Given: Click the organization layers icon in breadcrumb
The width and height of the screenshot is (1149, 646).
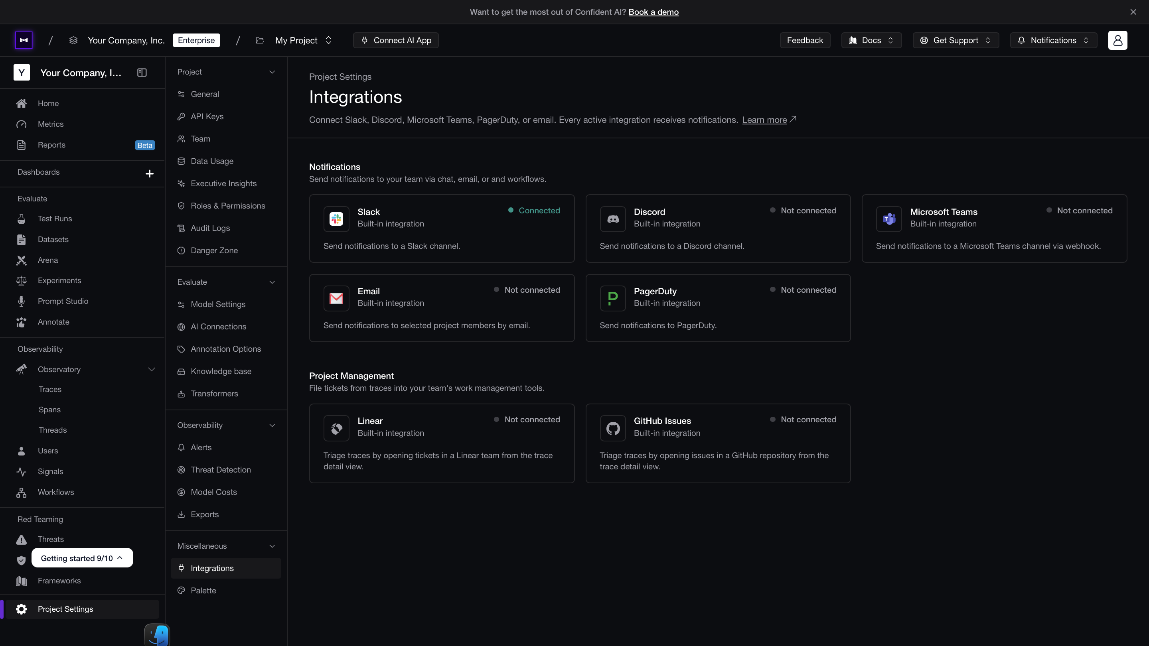Looking at the screenshot, I should (73, 41).
